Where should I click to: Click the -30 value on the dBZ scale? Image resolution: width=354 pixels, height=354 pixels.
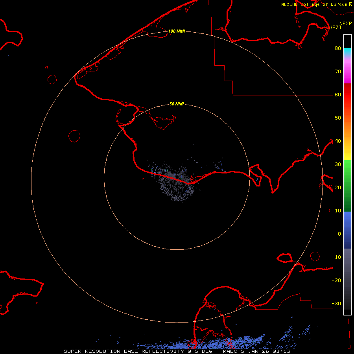click(x=336, y=303)
